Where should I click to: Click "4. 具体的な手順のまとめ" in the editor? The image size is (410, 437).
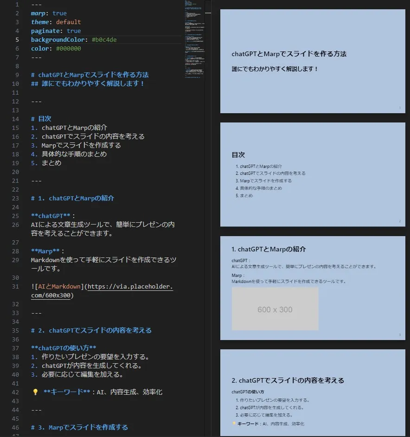coord(69,154)
